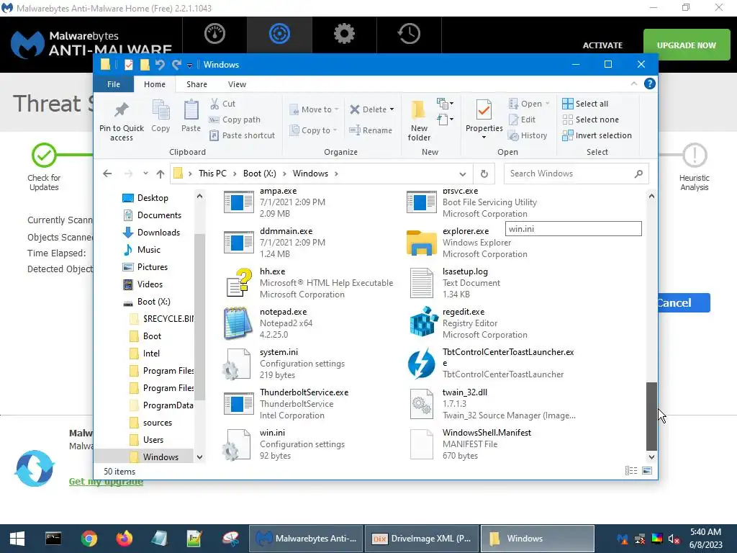Click the navigation pane scroll down arrow
This screenshot has height=553, width=737.
pos(200,457)
